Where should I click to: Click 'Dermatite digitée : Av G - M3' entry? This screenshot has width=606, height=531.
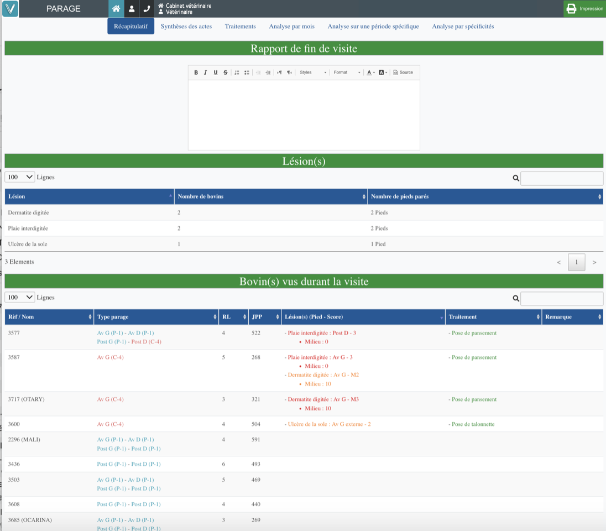(x=322, y=399)
